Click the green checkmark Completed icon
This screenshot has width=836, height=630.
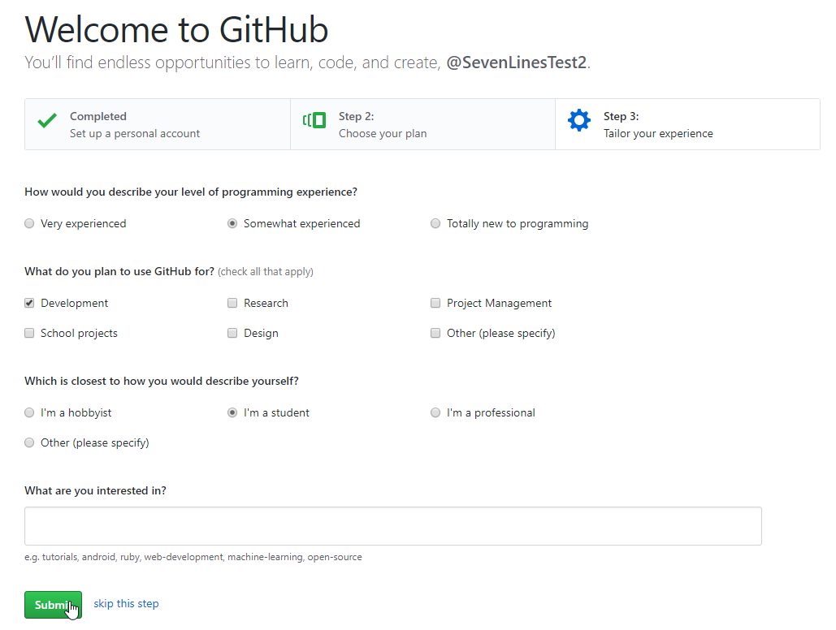point(47,122)
